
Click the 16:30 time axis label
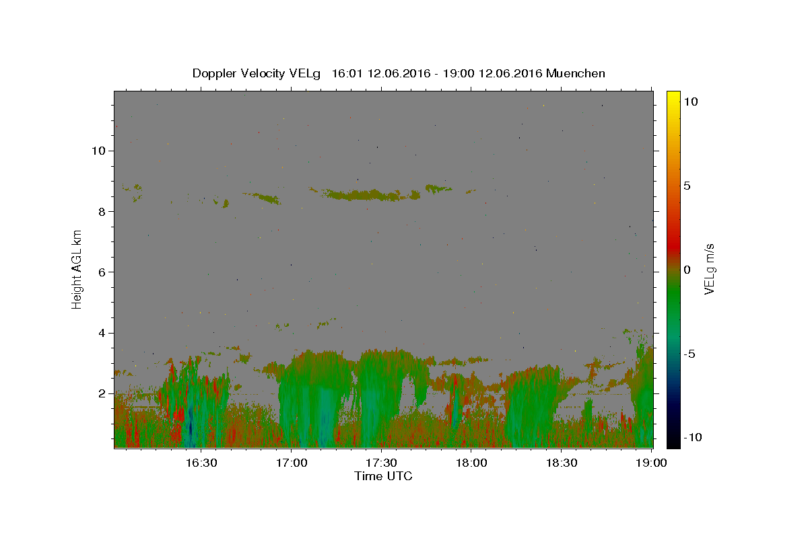[201, 463]
